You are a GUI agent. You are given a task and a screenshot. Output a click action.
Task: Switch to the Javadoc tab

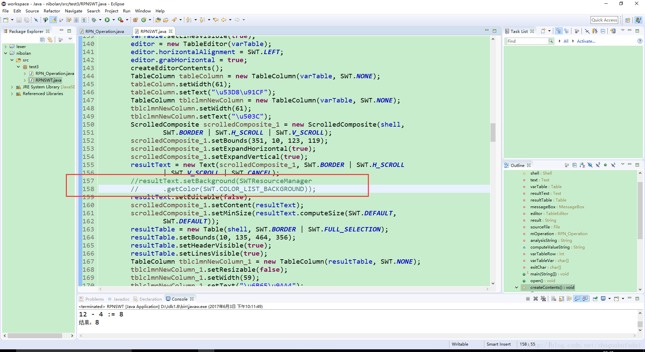click(119, 299)
